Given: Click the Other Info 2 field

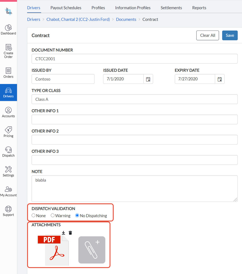Looking at the screenshot, I should [x=135, y=140].
